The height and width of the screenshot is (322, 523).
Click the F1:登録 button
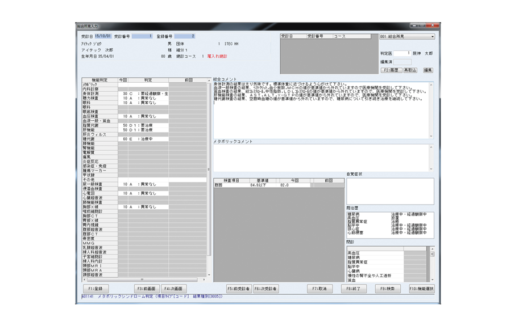[95, 289]
